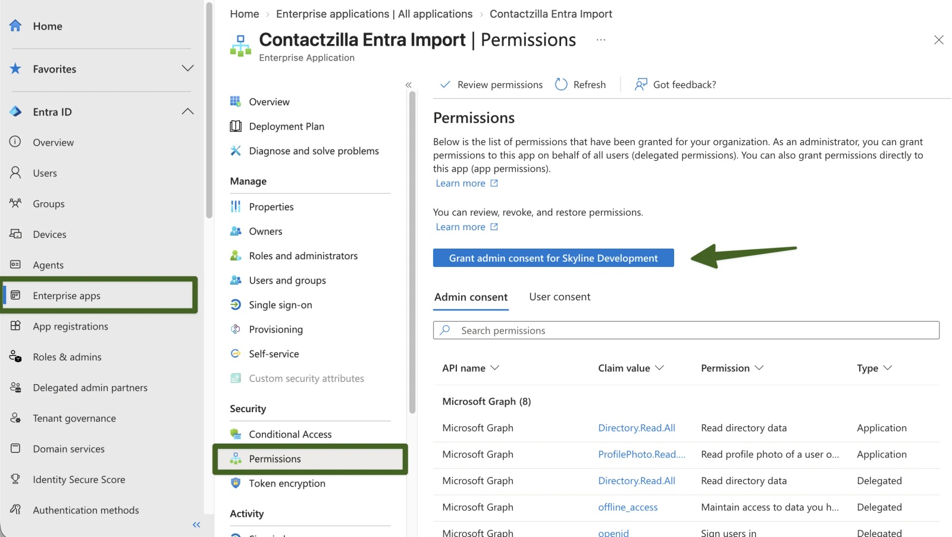
Task: Open the ellipsis more options menu
Action: click(x=601, y=40)
